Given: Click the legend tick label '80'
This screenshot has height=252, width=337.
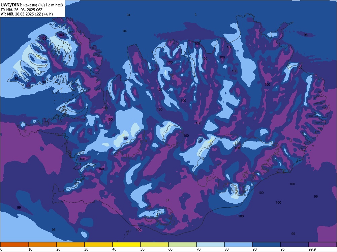Looking at the screenshot, I should (x=226, y=249).
